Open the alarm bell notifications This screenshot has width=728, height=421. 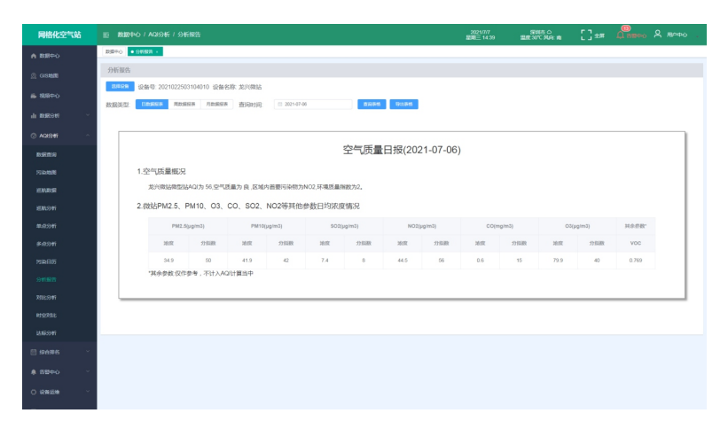point(621,35)
